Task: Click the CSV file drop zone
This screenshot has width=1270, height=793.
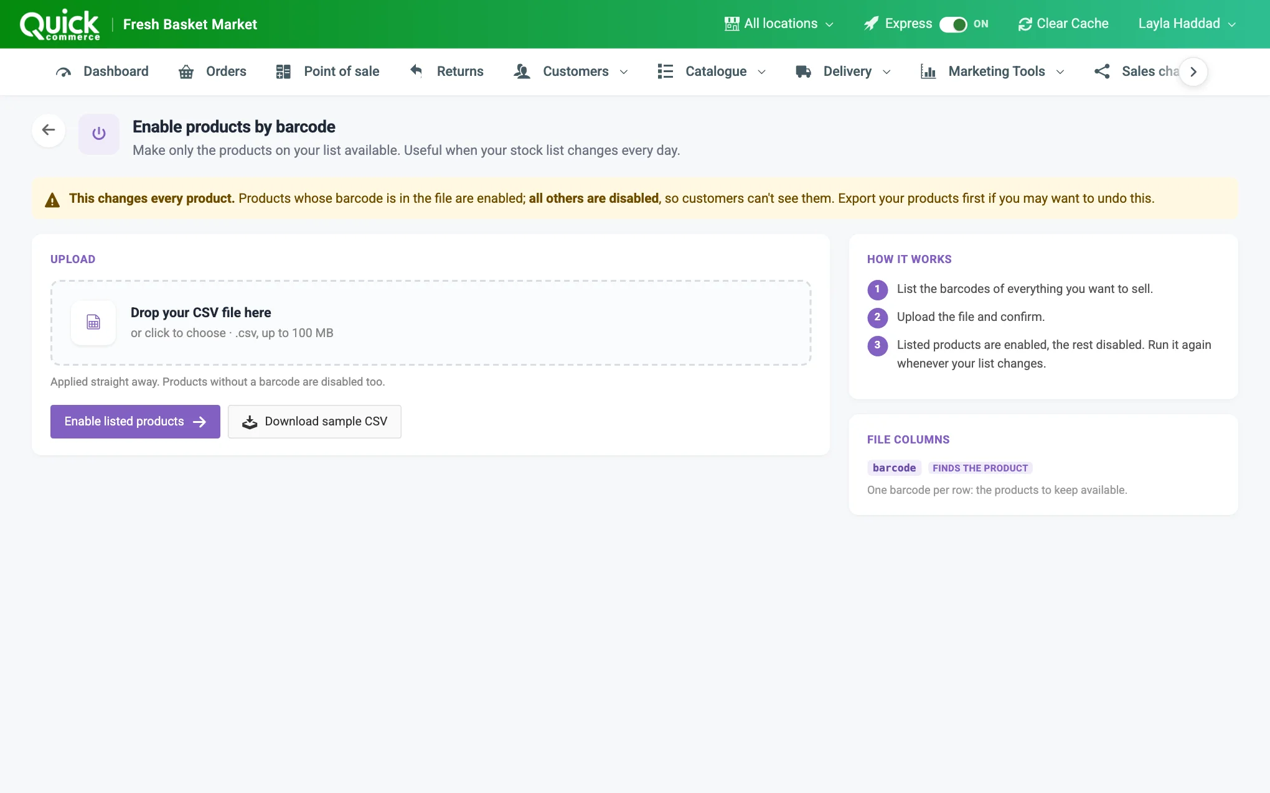Action: click(431, 323)
